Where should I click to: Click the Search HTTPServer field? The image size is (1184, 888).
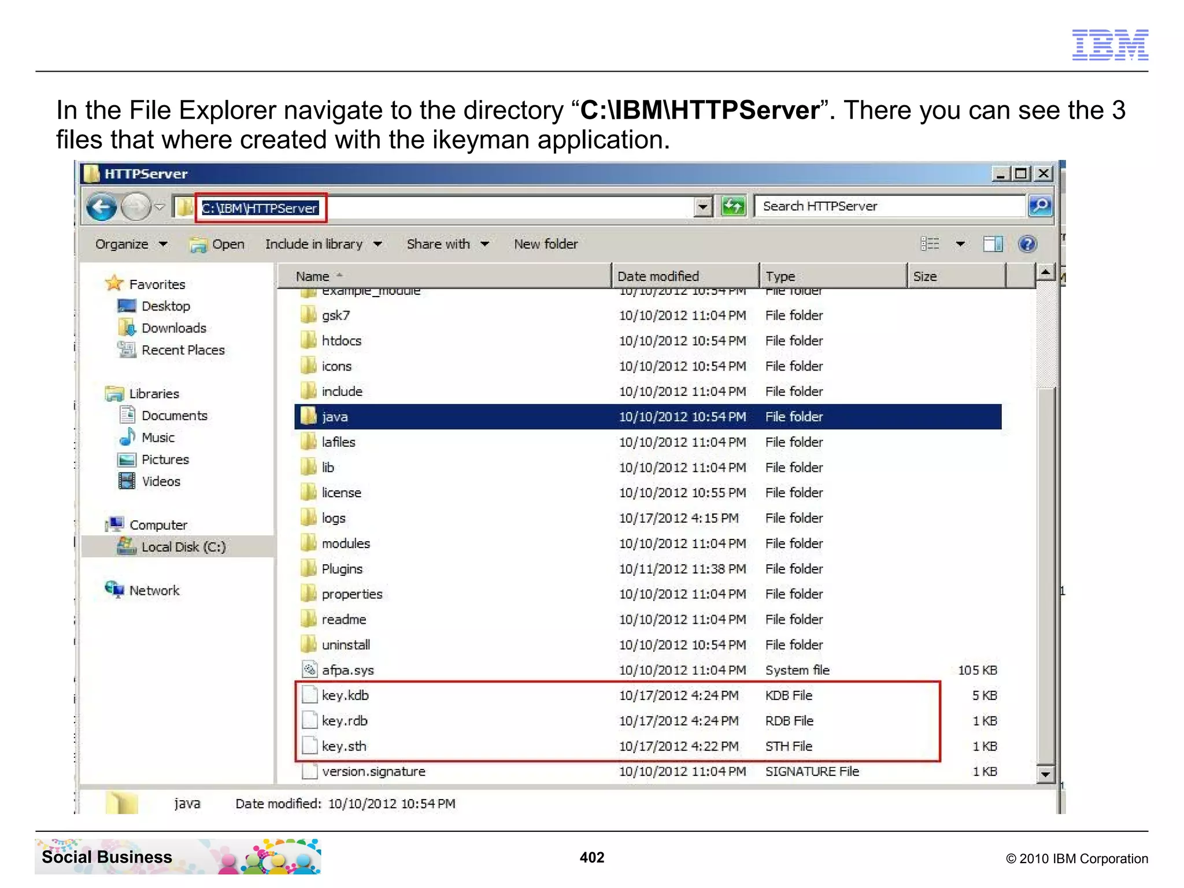pos(890,206)
